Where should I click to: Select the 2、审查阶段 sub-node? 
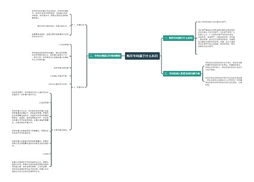(x=79, y=87)
